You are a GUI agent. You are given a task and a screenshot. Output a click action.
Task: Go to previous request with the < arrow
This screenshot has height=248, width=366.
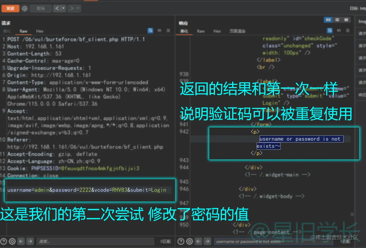(x=57, y=9)
